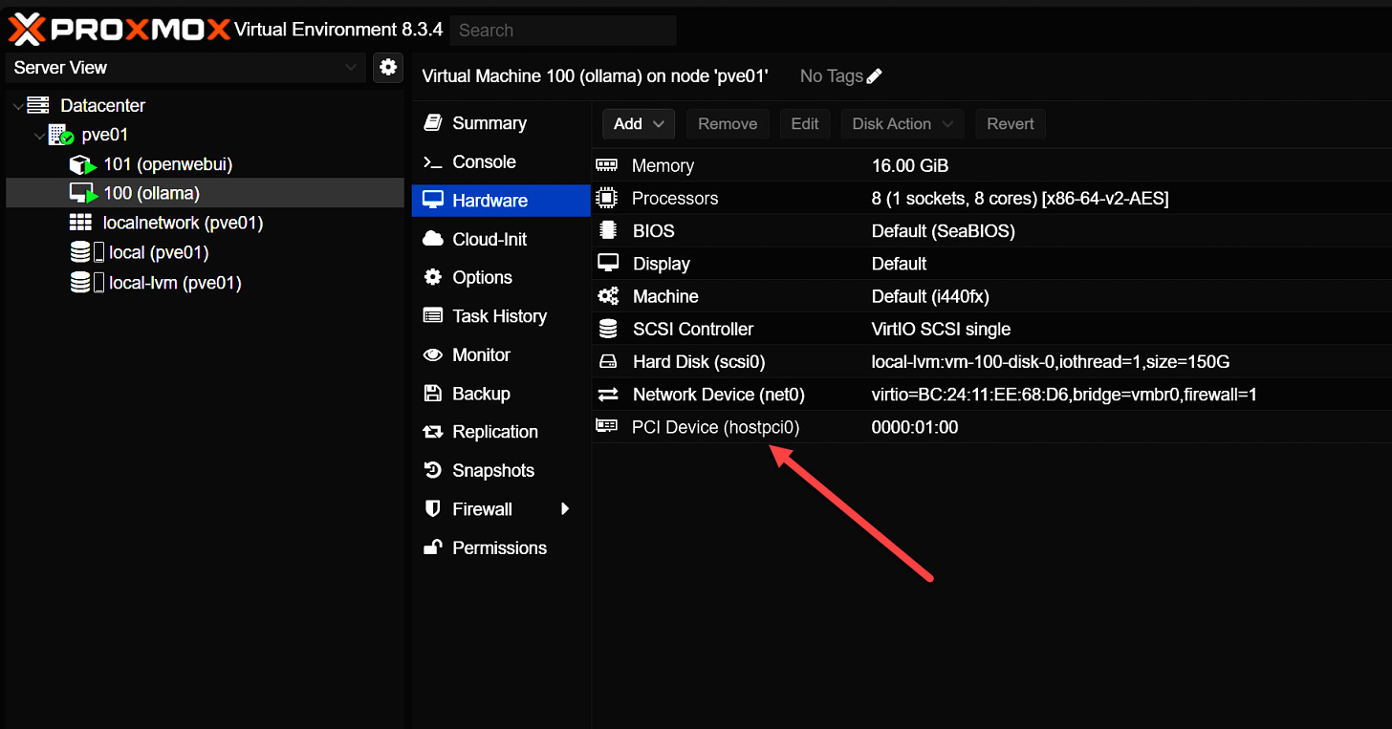Click the Search input field

pyautogui.click(x=562, y=30)
